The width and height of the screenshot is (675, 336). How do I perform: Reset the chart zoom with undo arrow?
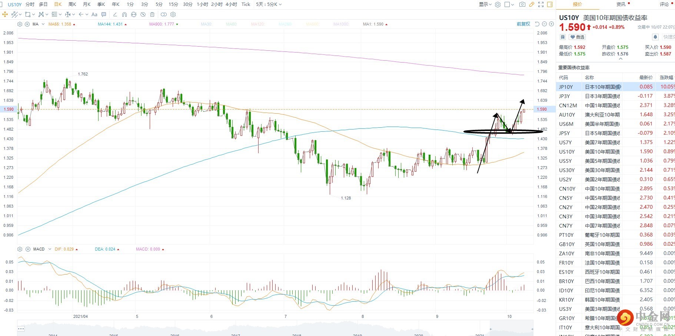(x=537, y=24)
